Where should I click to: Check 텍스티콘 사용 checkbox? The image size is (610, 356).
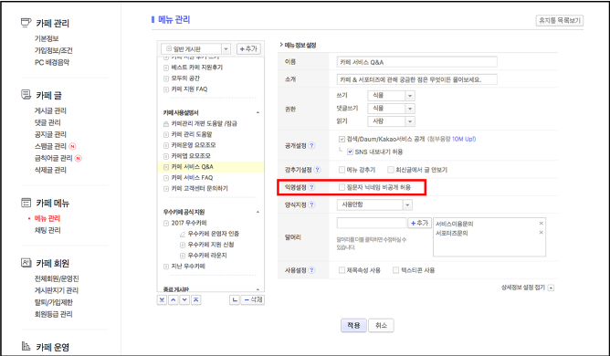coord(395,270)
